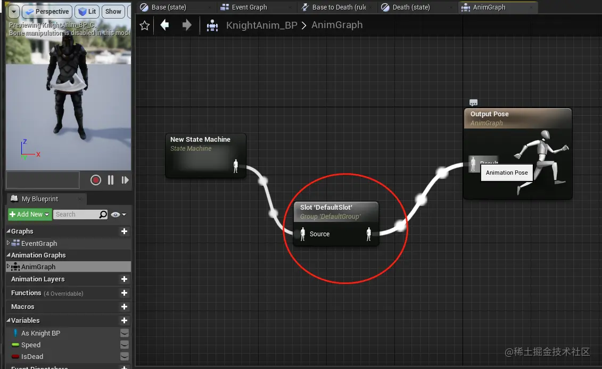Image resolution: width=602 pixels, height=369 pixels.
Task: Click AnimGraph in the breadcrumb
Action: pos(337,25)
